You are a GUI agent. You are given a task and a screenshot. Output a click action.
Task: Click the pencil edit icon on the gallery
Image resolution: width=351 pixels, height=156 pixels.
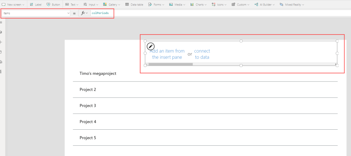[150, 47]
